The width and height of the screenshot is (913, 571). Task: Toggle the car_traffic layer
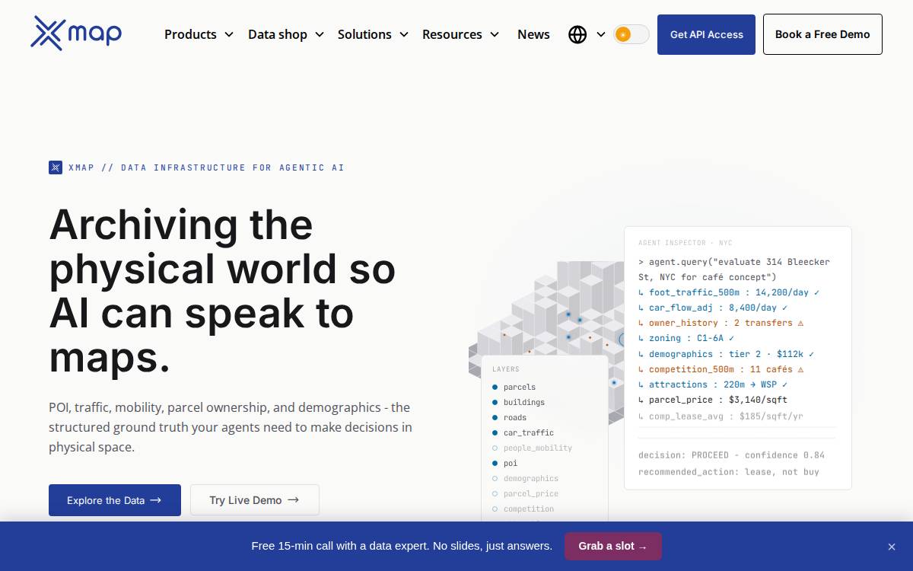click(523, 432)
